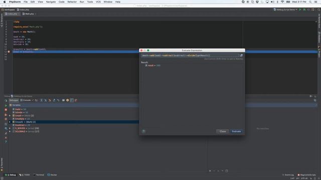Stop debugging with red square icon
The width and height of the screenshot is (321, 180).
[x=6, y=110]
